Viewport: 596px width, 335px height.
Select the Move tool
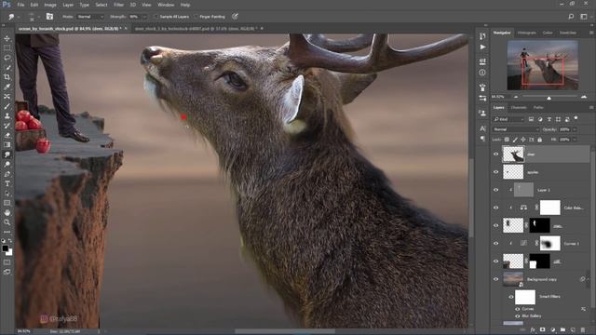click(x=7, y=38)
